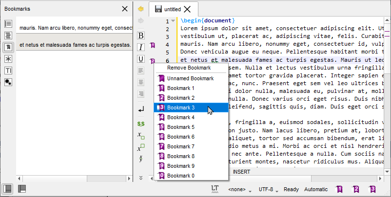Choose Remove Bookmark in the menu
391x197 pixels.
[189, 68]
